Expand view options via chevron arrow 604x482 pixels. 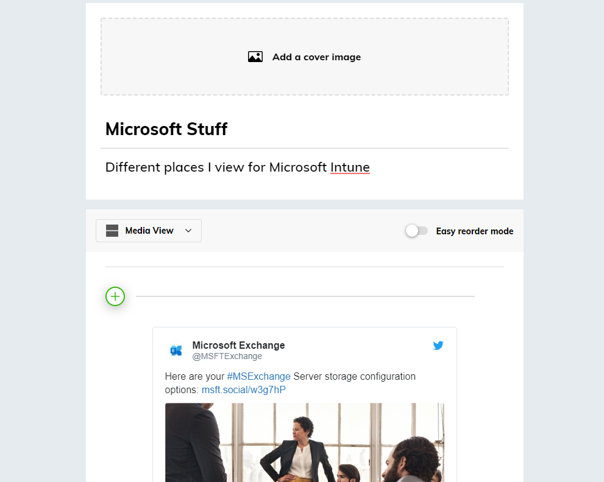click(x=188, y=231)
